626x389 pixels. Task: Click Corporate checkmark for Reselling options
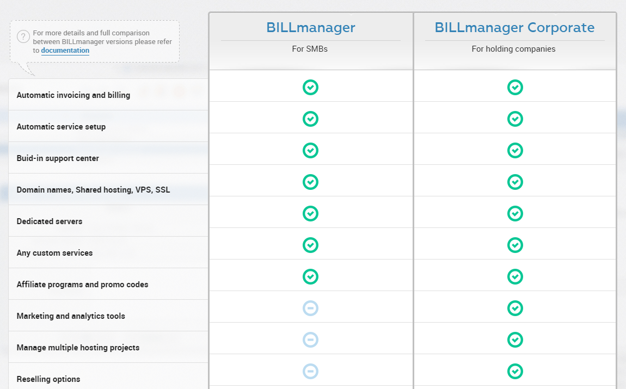[515, 371]
